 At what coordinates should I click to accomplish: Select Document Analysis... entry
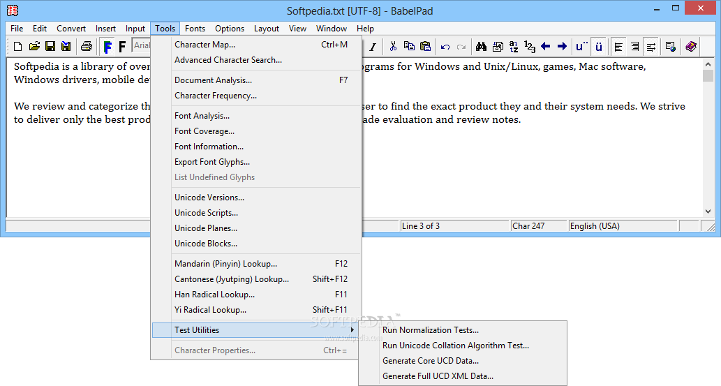point(257,80)
